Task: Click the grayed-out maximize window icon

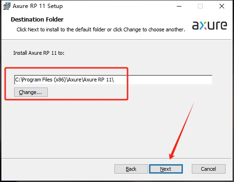Action: tap(200, 6)
